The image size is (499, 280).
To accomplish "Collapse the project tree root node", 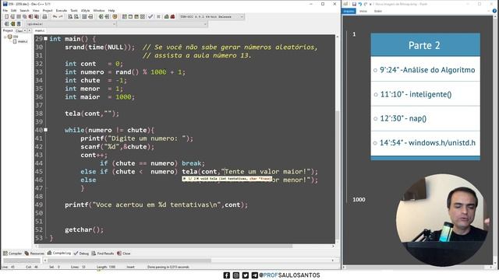I will [5, 37].
